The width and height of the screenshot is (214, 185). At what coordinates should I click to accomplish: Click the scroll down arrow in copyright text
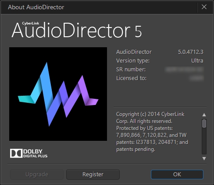pyautogui.click(x=204, y=158)
